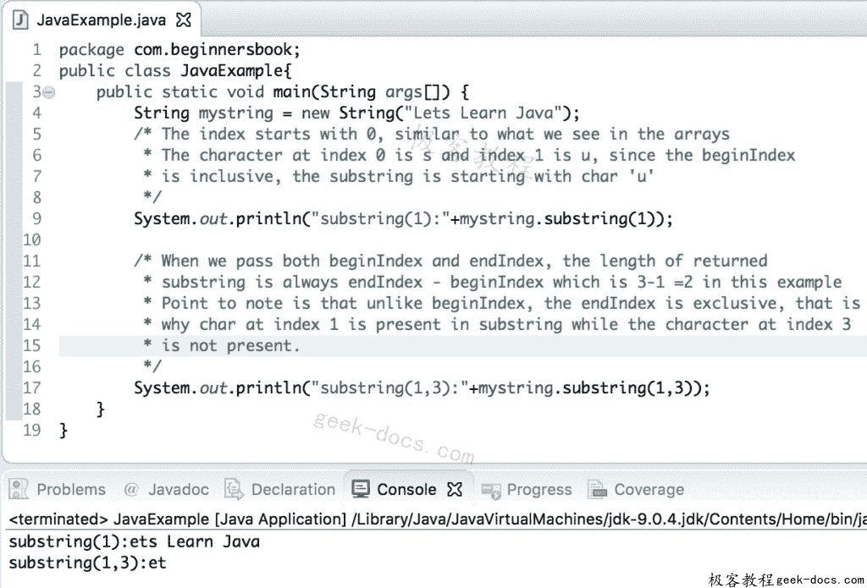Switch to the Coverage tab
The width and height of the screenshot is (867, 588).
636,489
